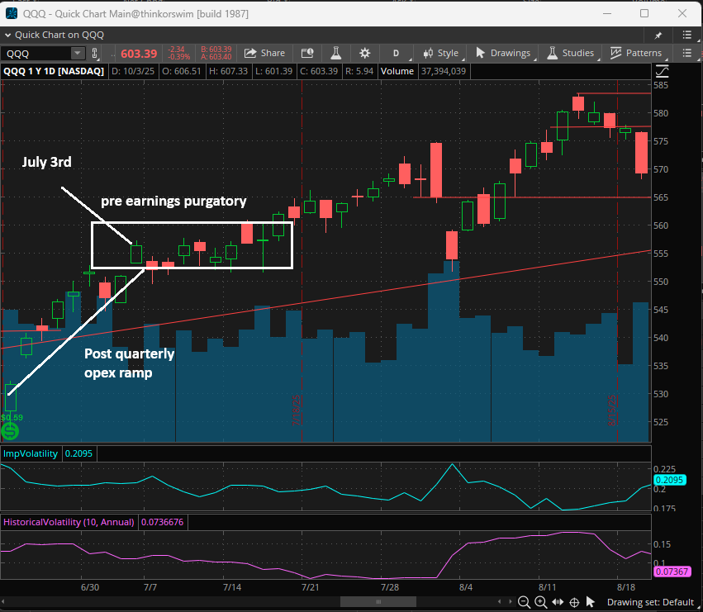Click the 0.2095 implied volatility value bubble
This screenshot has height=612, width=703.
(x=669, y=480)
